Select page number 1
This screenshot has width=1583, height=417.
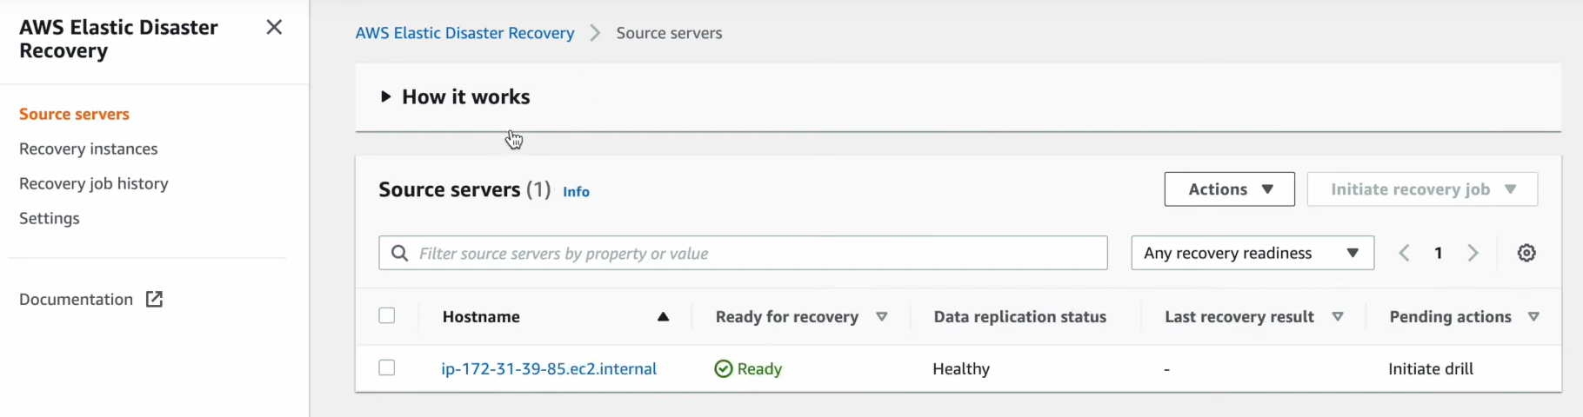tap(1439, 253)
